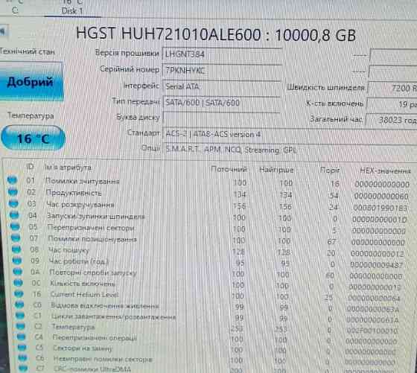417x373 pixels.
Task: Select the Помилки позиціонування attribute name
Action: tap(92, 239)
